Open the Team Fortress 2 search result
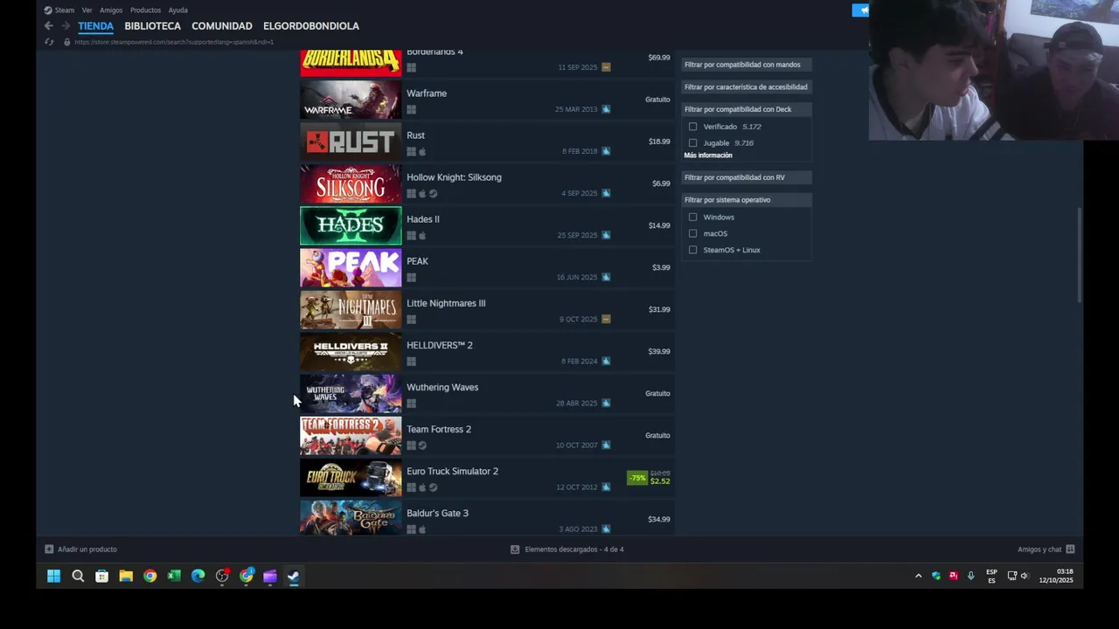Image resolution: width=1119 pixels, height=629 pixels. (x=486, y=436)
